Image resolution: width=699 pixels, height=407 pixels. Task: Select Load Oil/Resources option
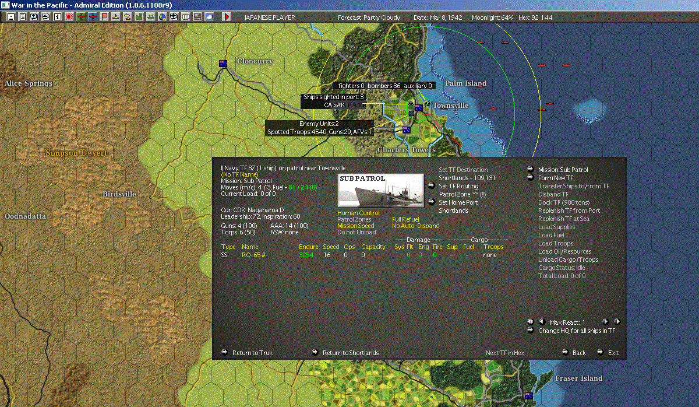pyautogui.click(x=564, y=251)
